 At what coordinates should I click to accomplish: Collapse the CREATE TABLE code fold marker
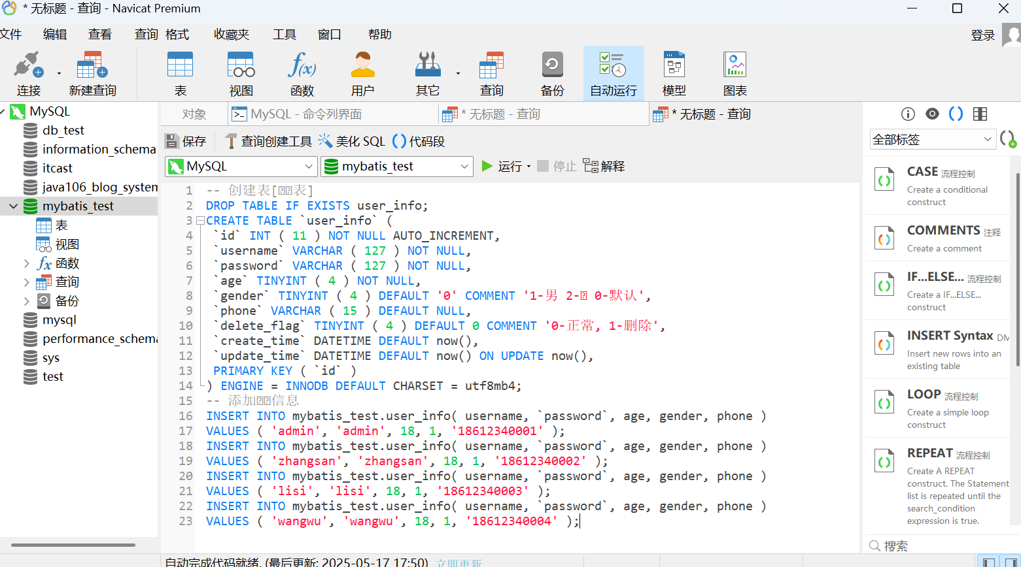200,221
